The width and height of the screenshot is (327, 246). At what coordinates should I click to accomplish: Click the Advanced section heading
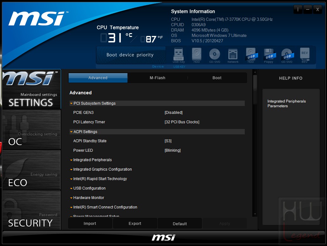81,93
